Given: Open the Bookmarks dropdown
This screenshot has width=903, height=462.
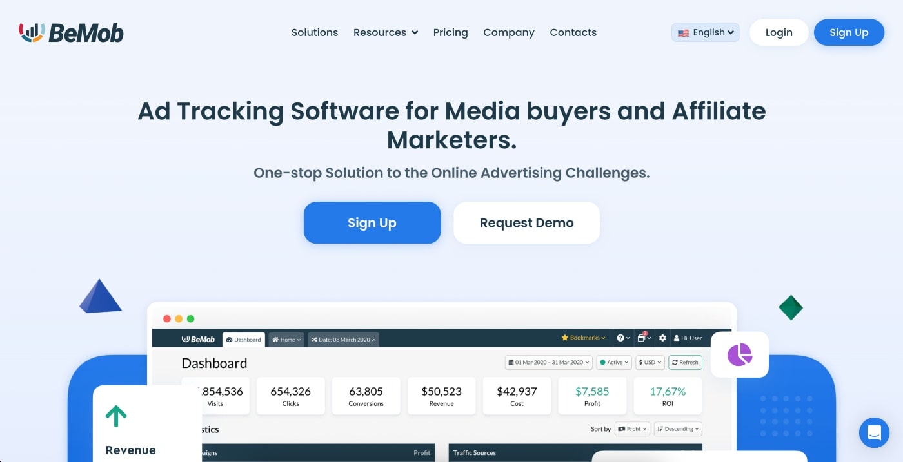Looking at the screenshot, I should click(x=584, y=338).
